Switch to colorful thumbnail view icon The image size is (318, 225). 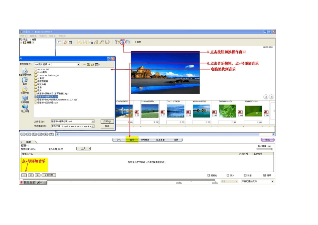click(117, 42)
